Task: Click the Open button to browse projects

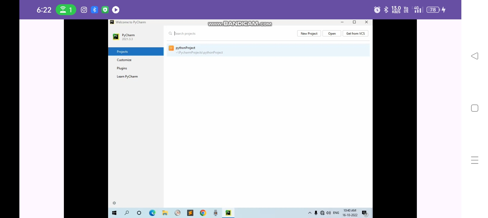Action: tap(332, 34)
